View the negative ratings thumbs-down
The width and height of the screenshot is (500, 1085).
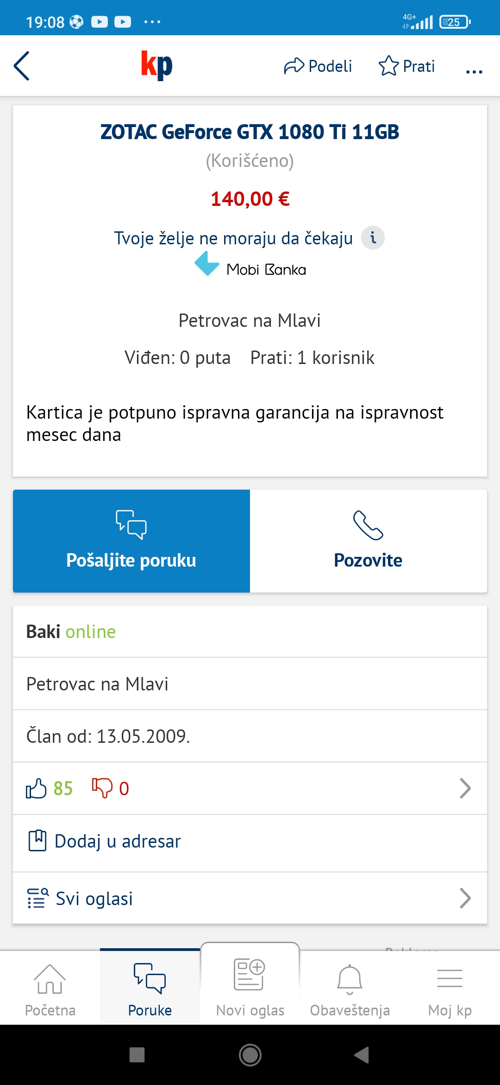tap(110, 788)
